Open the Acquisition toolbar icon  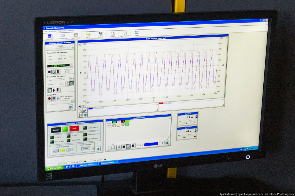[50, 36]
